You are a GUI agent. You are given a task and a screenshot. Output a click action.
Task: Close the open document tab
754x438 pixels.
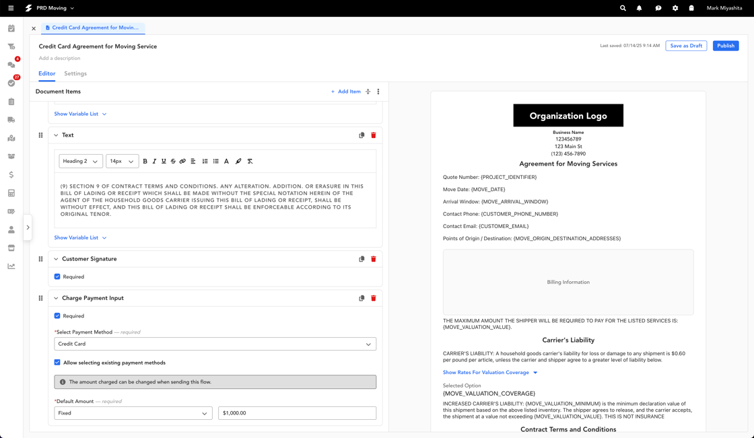coord(34,28)
